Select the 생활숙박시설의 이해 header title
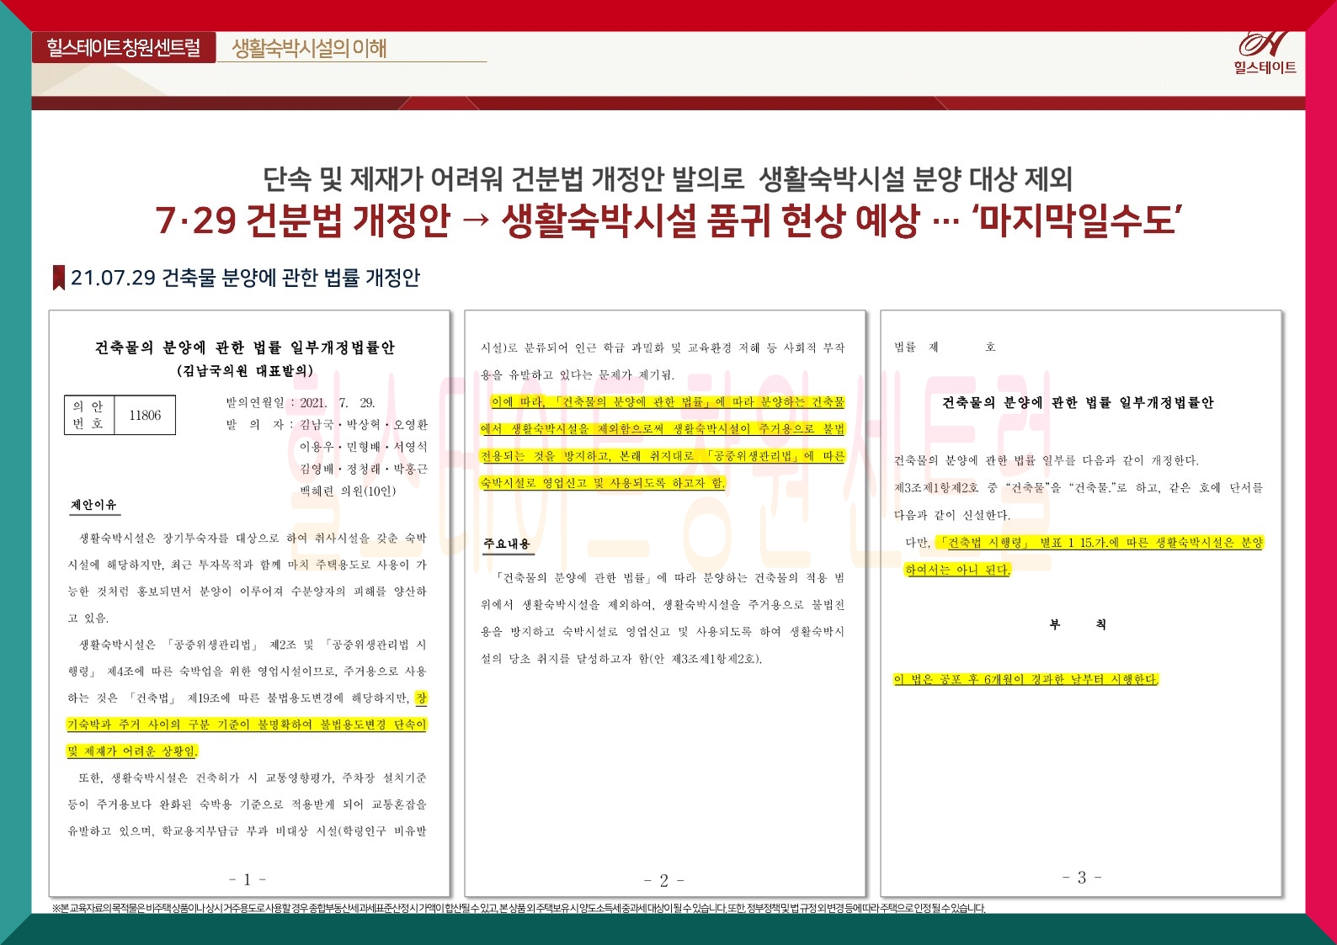The height and width of the screenshot is (945, 1337). point(309,48)
